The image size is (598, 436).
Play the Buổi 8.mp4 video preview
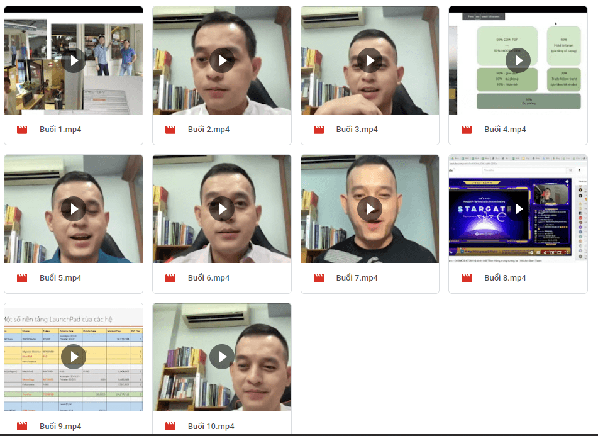[518, 209]
